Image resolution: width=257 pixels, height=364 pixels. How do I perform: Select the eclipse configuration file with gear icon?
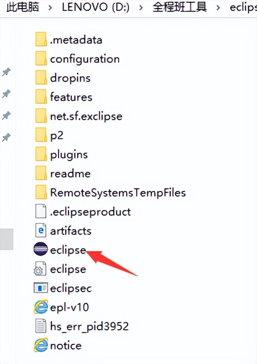[x=40, y=269]
